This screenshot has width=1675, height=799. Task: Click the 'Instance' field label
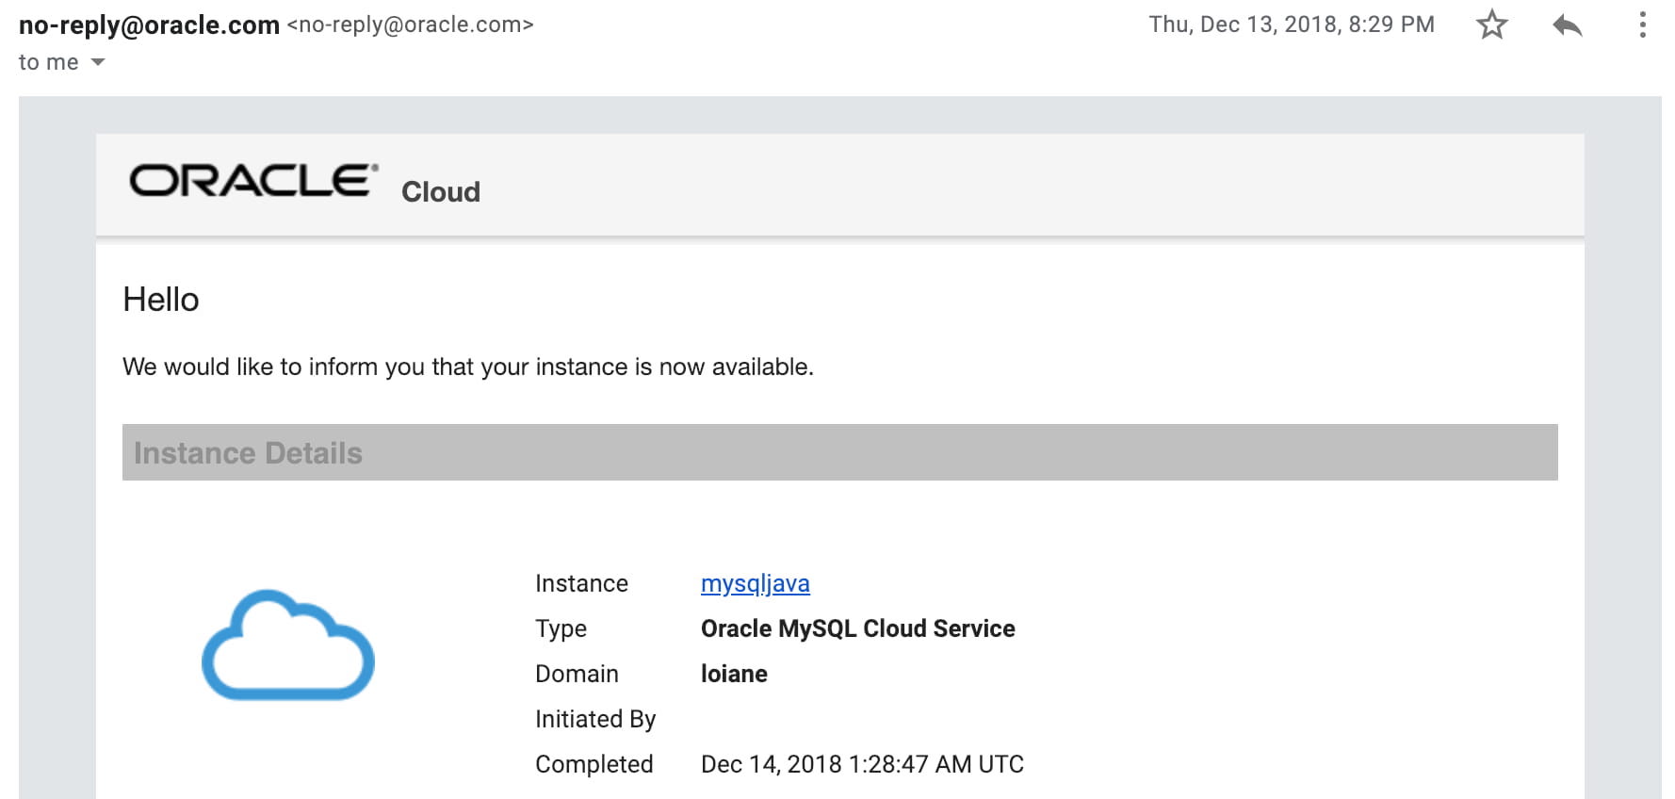pyautogui.click(x=581, y=583)
